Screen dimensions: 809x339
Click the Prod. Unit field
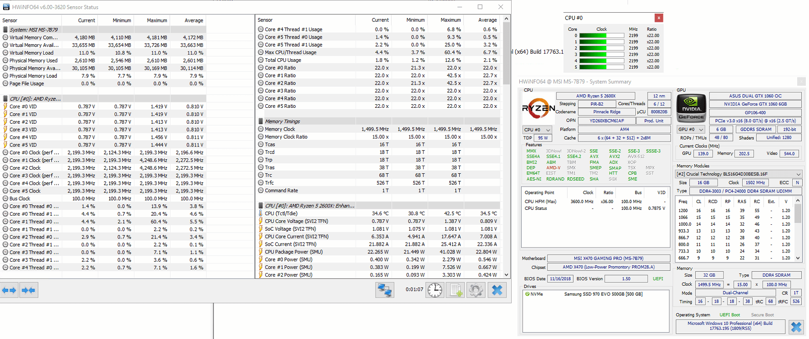653,121
